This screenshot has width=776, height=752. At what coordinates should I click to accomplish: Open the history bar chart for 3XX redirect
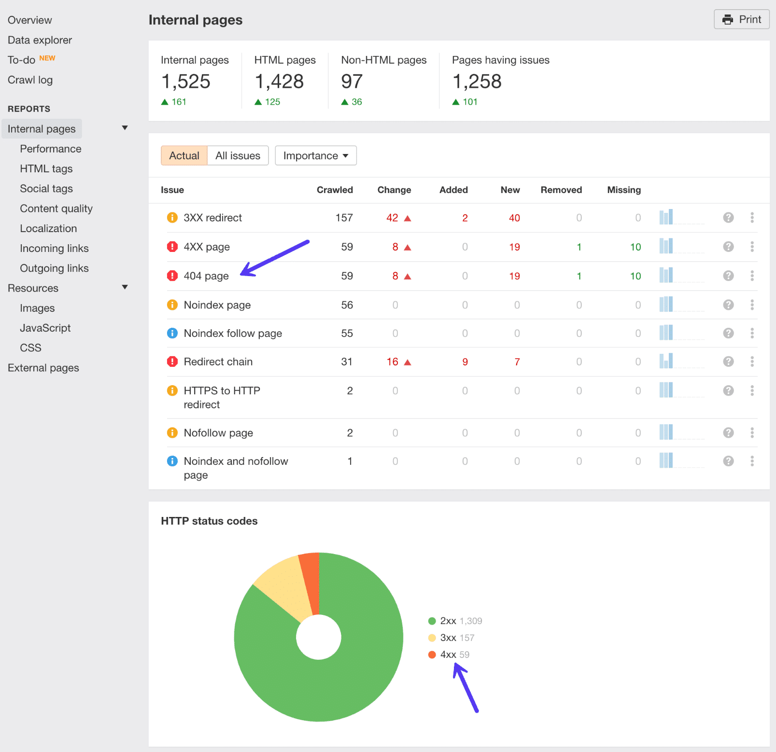click(x=667, y=217)
